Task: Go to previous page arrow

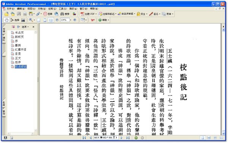Action: point(90,138)
